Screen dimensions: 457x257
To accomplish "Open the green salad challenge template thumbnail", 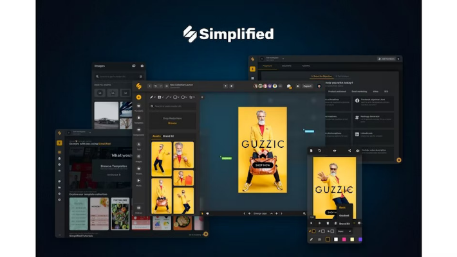I will point(120,214).
